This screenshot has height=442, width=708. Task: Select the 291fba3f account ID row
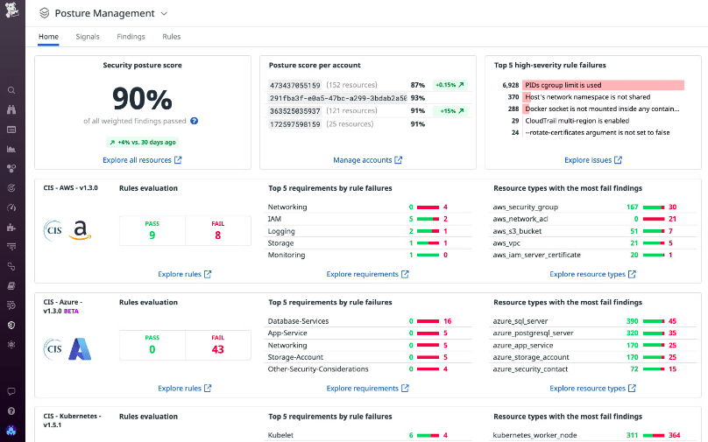coord(368,98)
